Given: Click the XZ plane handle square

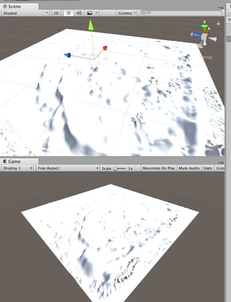Looking at the screenshot, I should 94,59.
